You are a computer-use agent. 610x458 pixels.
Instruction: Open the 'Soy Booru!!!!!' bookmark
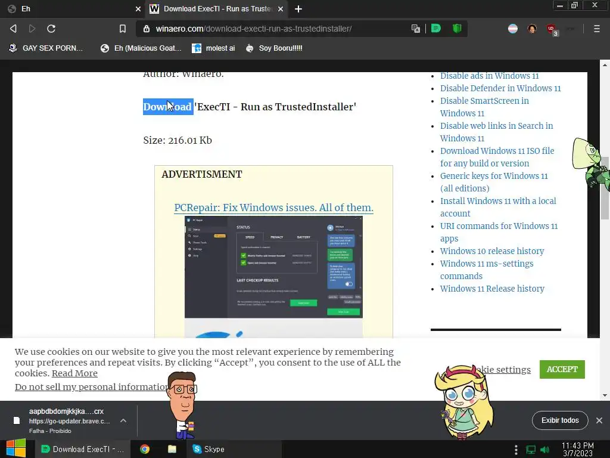274,48
